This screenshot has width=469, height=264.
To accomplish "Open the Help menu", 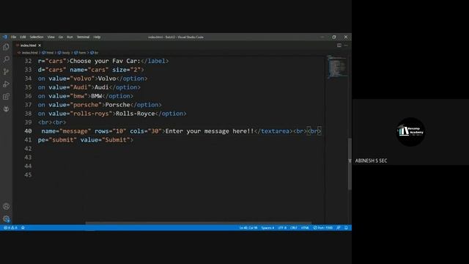I will point(97,37).
